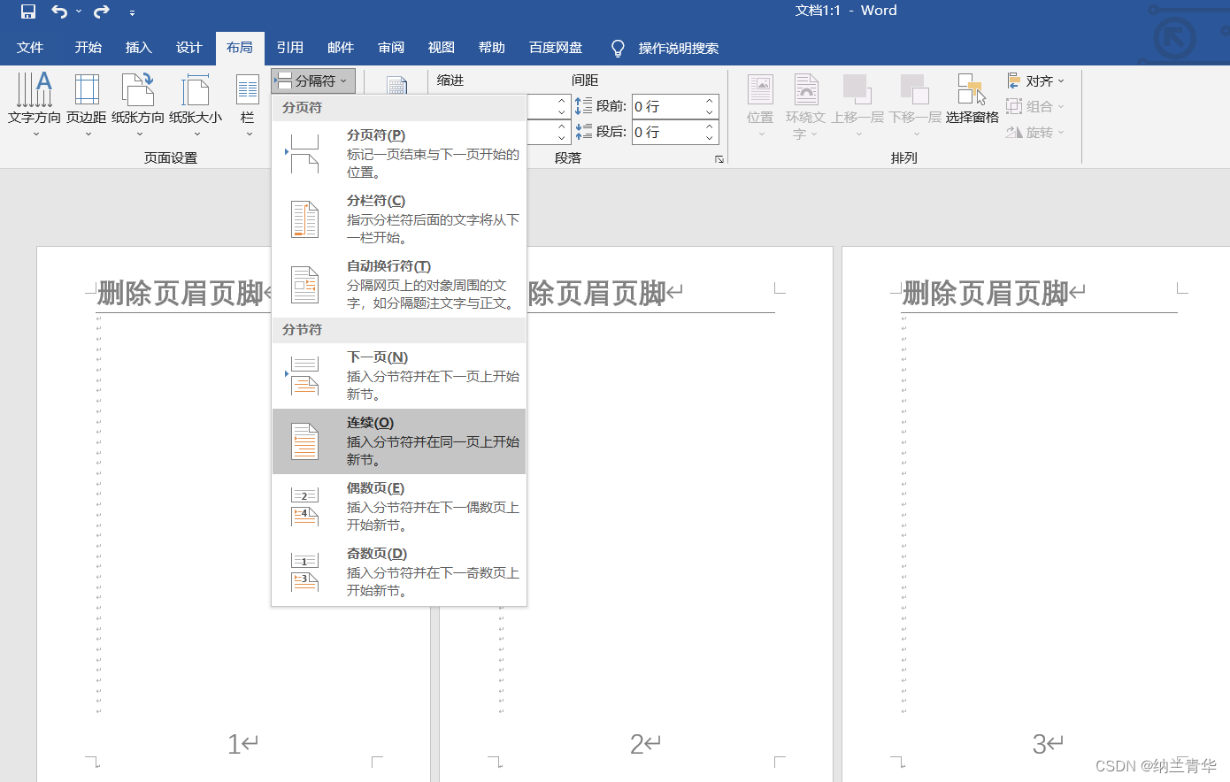The width and height of the screenshot is (1230, 782).
Task: Click the page number 2 in footer
Action: pyautogui.click(x=637, y=744)
